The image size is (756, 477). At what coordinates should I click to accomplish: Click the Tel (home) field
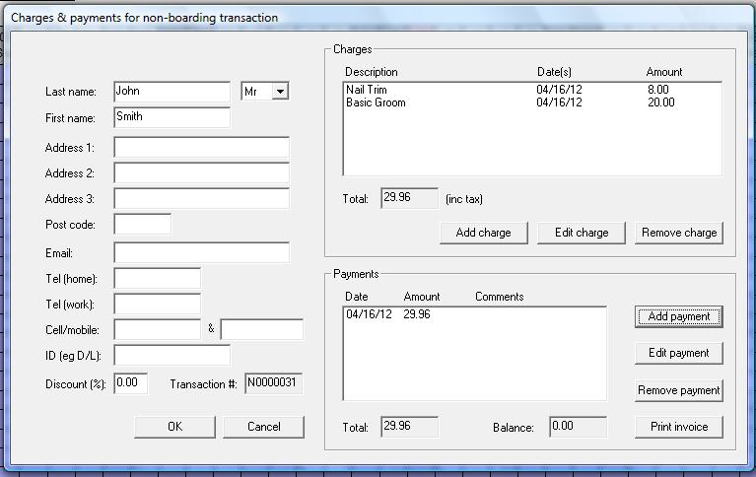(x=157, y=279)
